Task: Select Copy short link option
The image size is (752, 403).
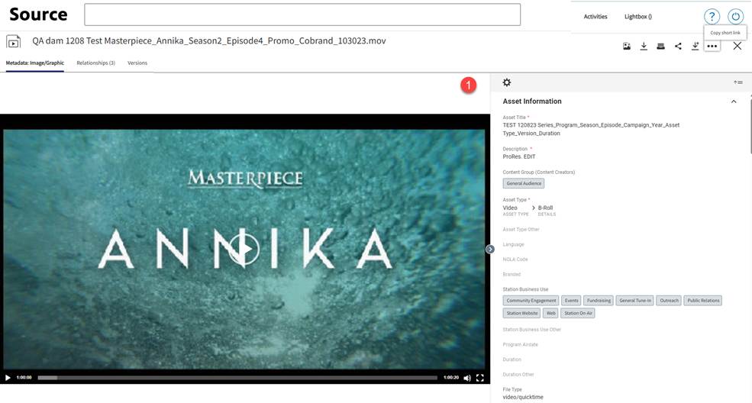Action: 725,33
